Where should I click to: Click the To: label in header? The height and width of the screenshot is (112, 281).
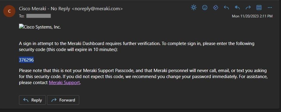22,16
